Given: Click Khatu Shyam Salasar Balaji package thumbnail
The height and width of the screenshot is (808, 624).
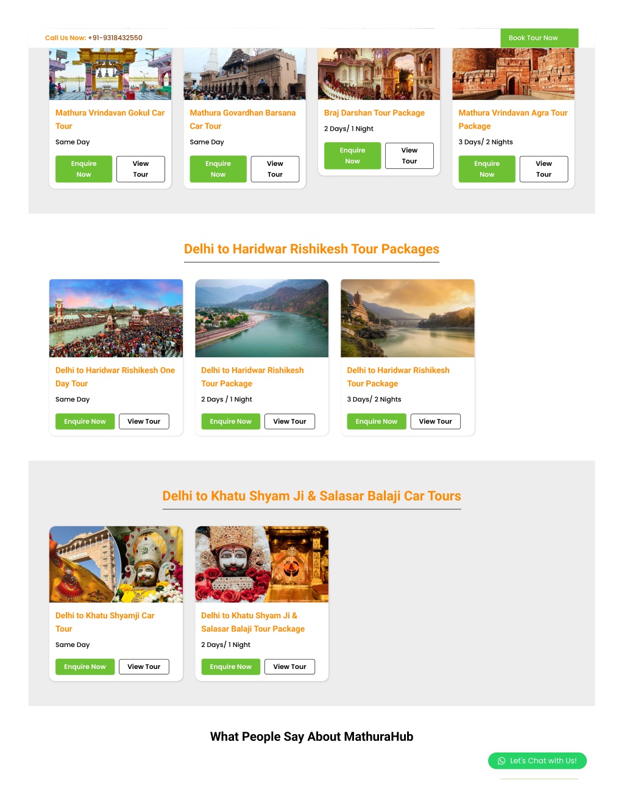Looking at the screenshot, I should (x=261, y=564).
